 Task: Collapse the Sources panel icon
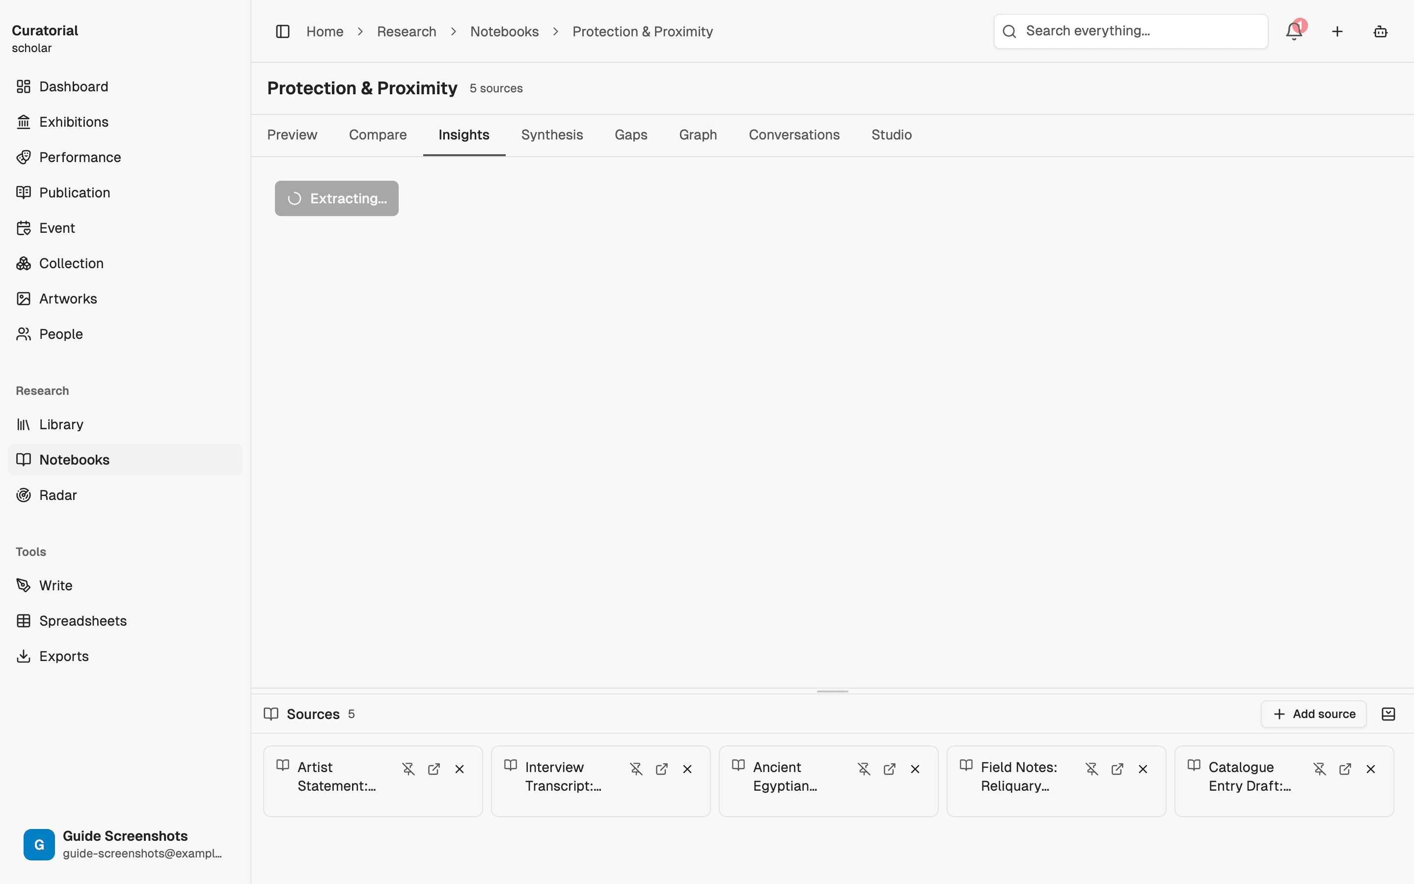click(1388, 714)
